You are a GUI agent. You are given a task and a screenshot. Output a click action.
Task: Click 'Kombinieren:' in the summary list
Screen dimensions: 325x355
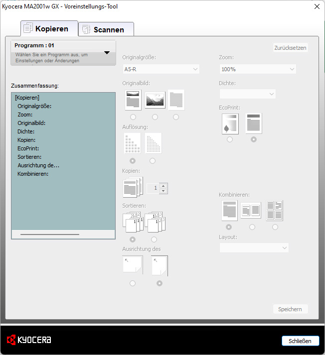click(33, 174)
